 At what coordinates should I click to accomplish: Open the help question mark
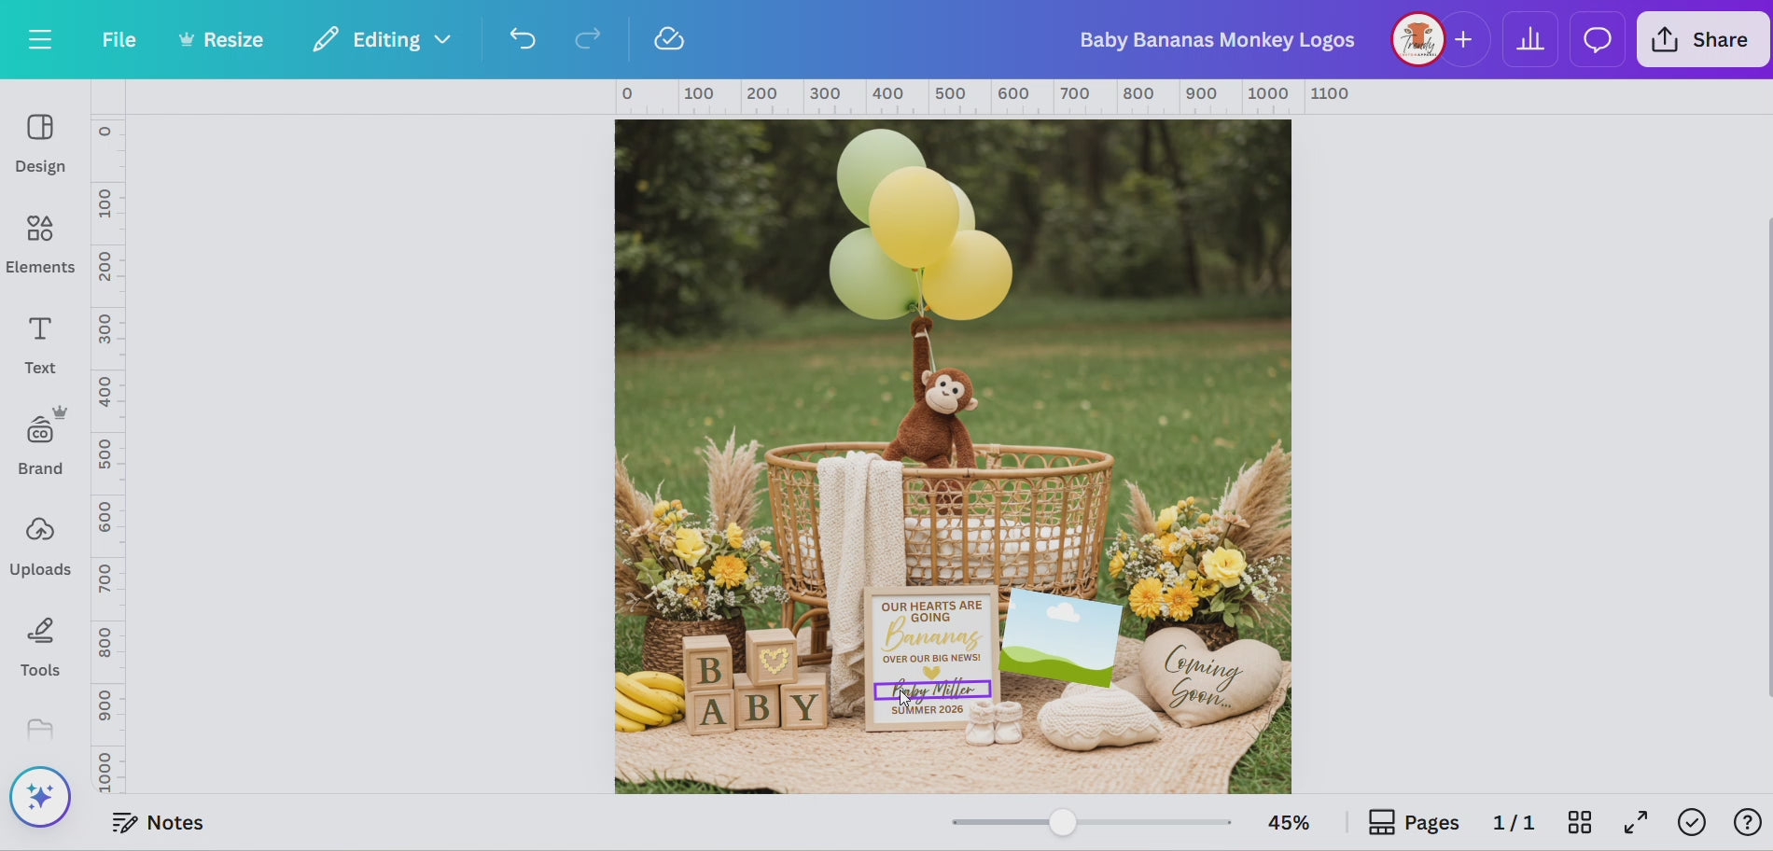click(1747, 822)
